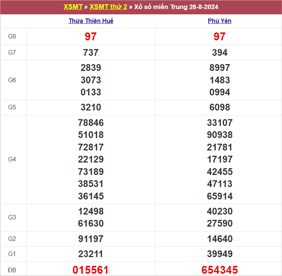The image size is (282, 276).
Task: Select ĐB row label
Action: [x=12, y=270]
